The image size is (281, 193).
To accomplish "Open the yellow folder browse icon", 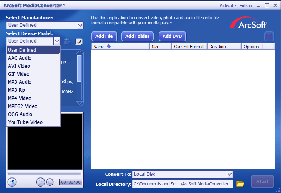I will pyautogui.click(x=240, y=184).
